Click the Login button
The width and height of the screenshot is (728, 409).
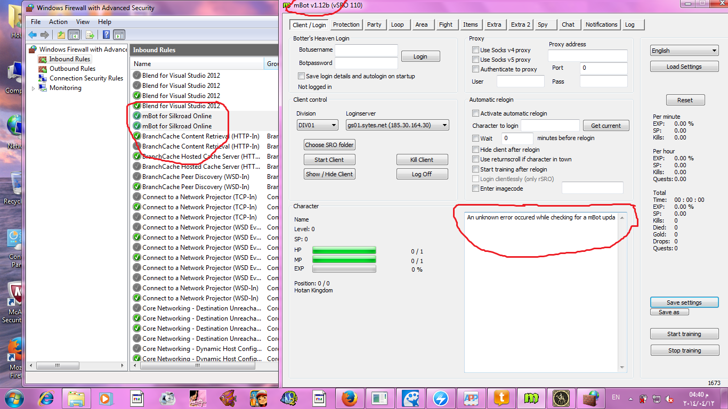(x=420, y=56)
